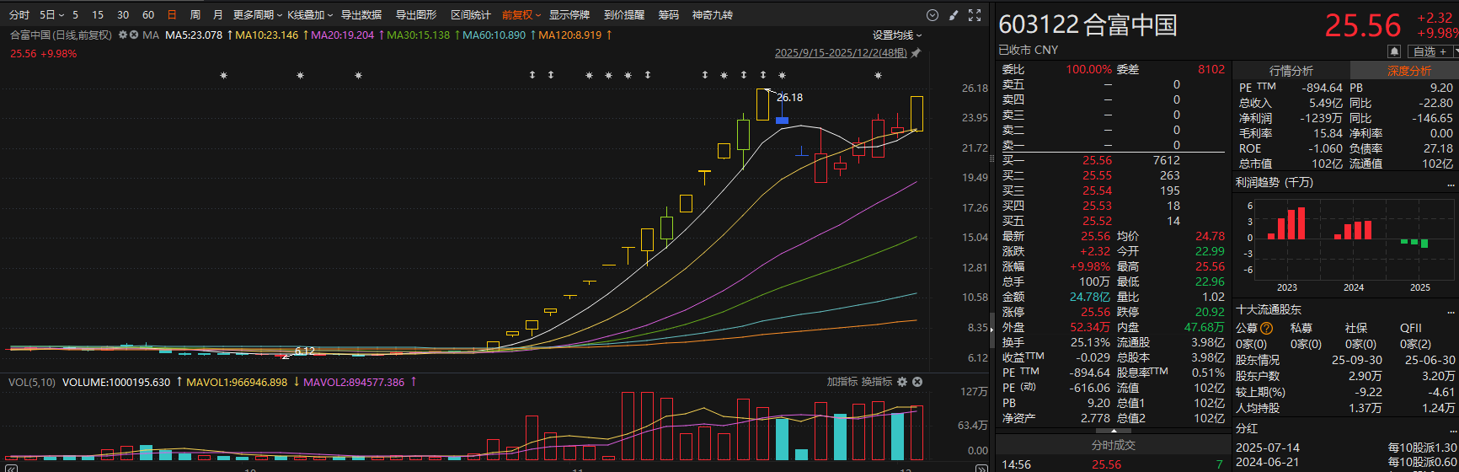The height and width of the screenshot is (472, 1459).
Task: Open the MA indicator settings gear
Action: click(123, 35)
